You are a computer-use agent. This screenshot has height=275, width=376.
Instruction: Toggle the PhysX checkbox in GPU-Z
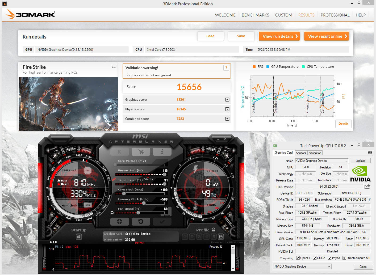[329, 258]
